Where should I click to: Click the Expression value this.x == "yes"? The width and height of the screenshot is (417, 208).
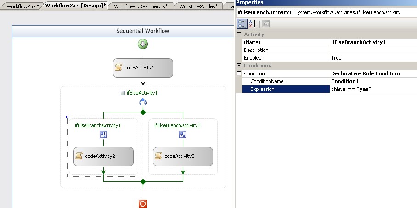[x=373, y=89]
